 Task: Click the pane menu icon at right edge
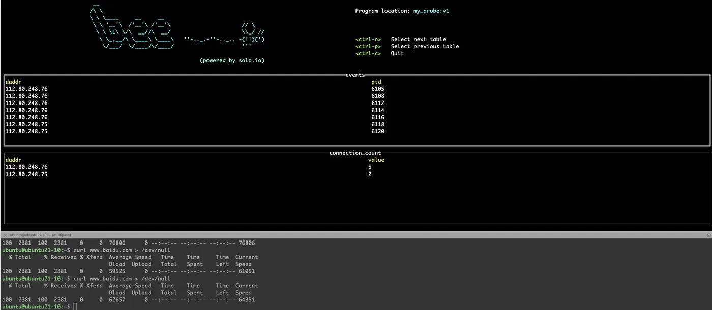coord(708,235)
